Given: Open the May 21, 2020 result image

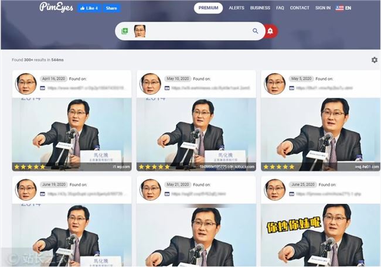Looking at the screenshot, I should click(196, 235).
